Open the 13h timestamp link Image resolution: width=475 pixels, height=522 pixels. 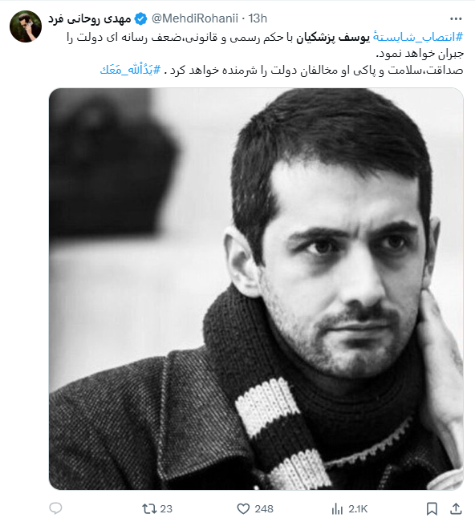coord(258,18)
